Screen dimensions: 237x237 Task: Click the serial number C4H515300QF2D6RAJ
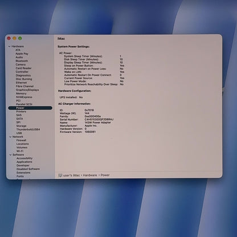coord(99,120)
